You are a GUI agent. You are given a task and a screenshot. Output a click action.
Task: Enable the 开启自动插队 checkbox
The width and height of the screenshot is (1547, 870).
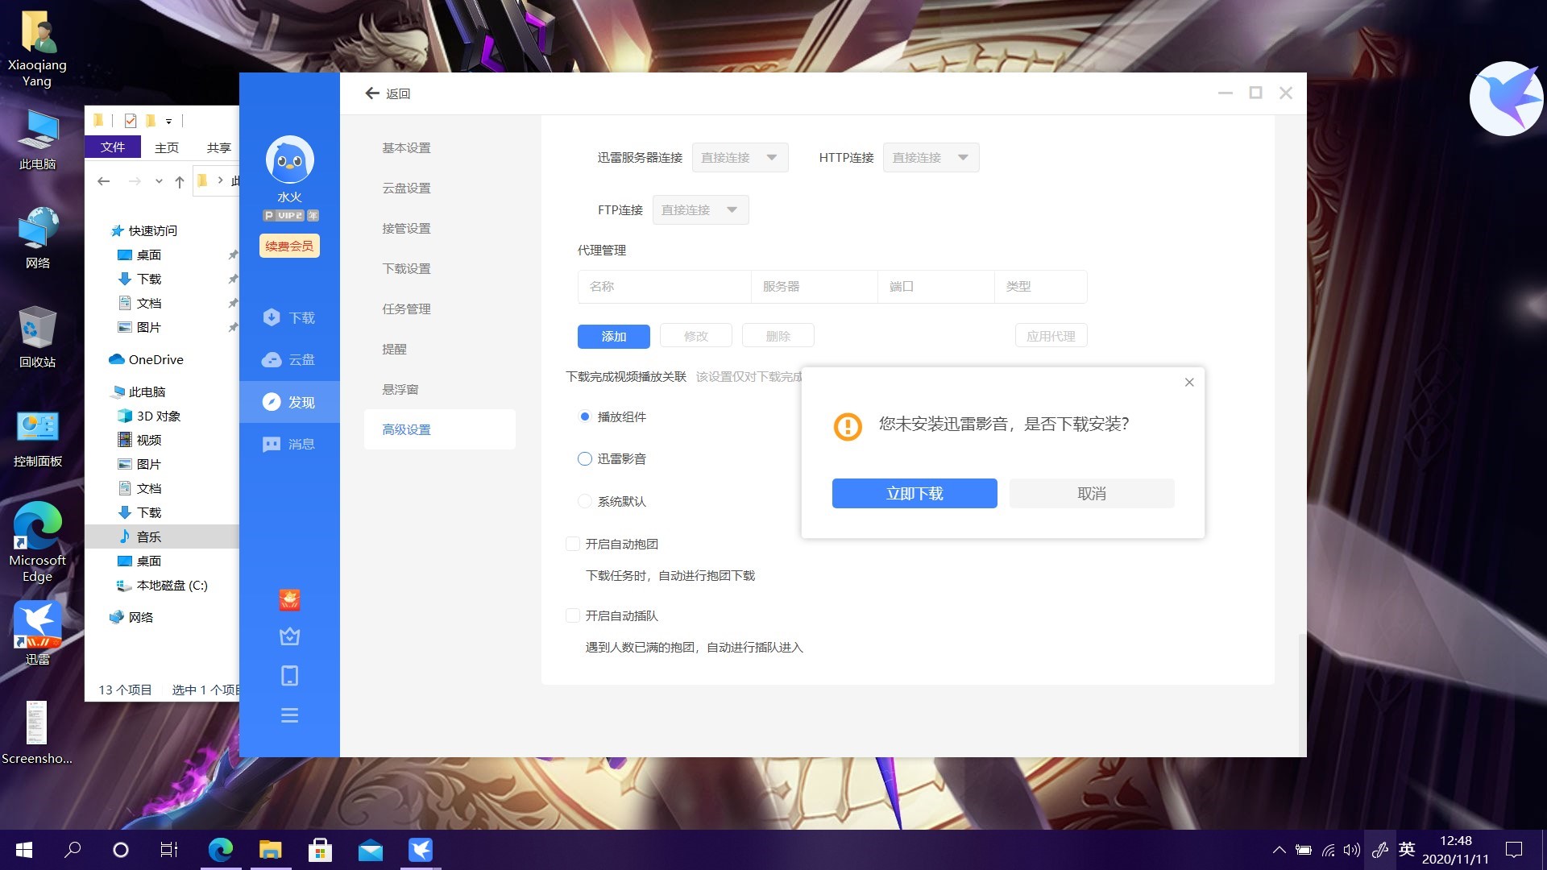point(573,616)
